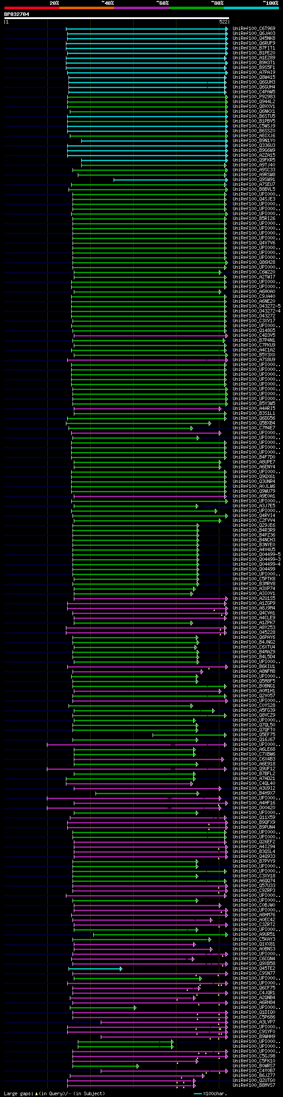Click hit label UniRef100_Q86H28
The width and height of the screenshot is (283, 1097).
pos(254,263)
